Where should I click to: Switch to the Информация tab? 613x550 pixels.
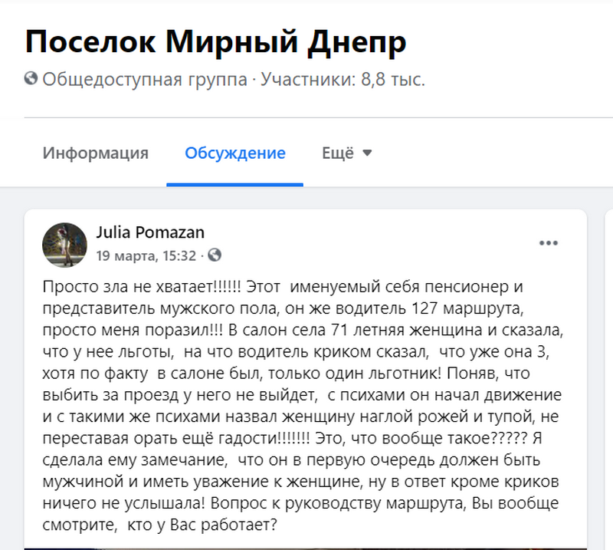pos(95,153)
